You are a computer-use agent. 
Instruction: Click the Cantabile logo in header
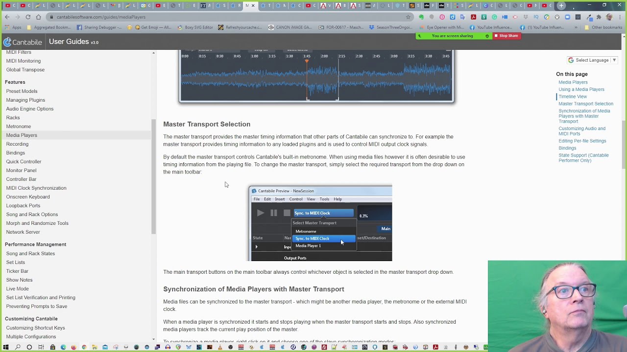click(23, 42)
